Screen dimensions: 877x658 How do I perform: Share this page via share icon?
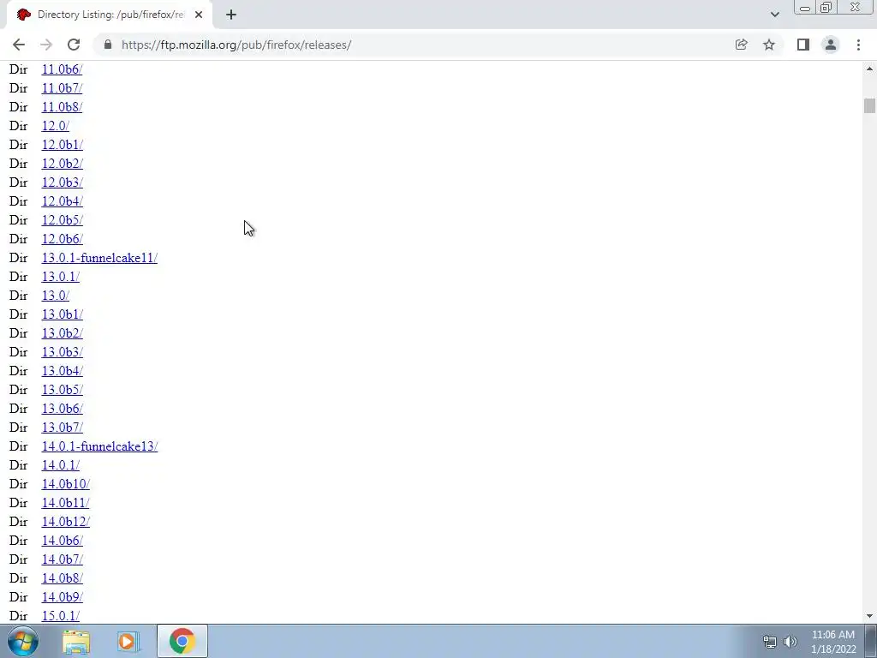(x=742, y=45)
